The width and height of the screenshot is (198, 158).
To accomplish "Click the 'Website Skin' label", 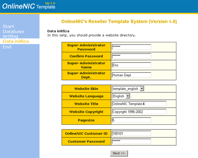I will (x=86, y=89).
